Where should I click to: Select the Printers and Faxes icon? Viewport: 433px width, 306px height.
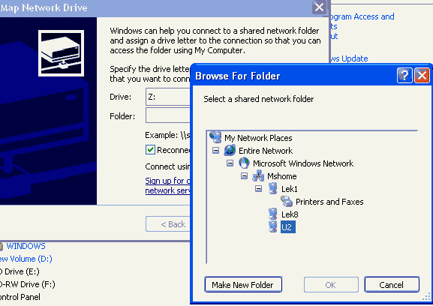pyautogui.click(x=287, y=202)
